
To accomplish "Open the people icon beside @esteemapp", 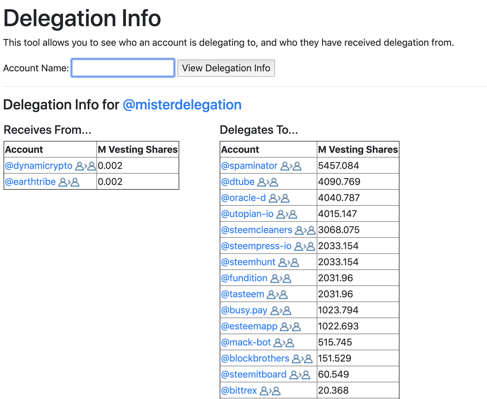I will click(291, 326).
